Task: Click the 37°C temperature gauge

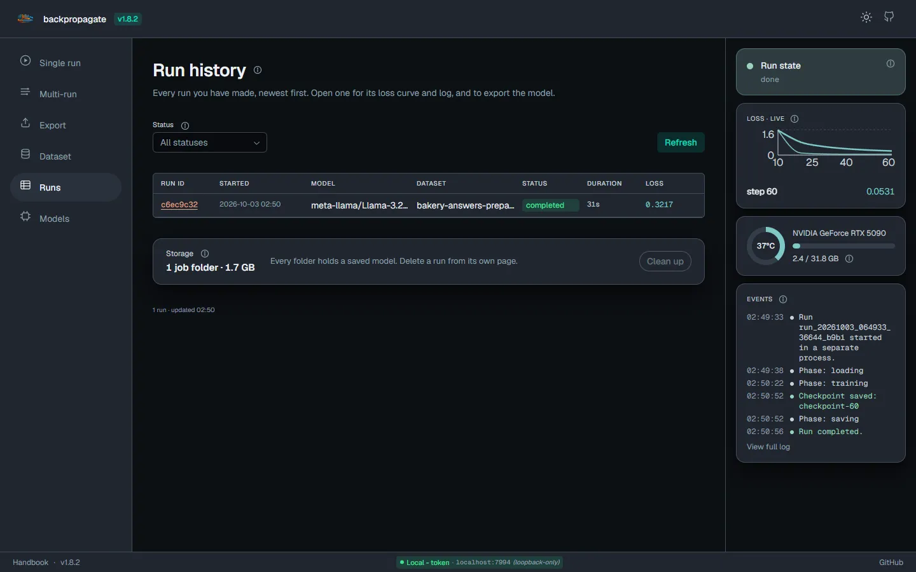Action: (766, 246)
